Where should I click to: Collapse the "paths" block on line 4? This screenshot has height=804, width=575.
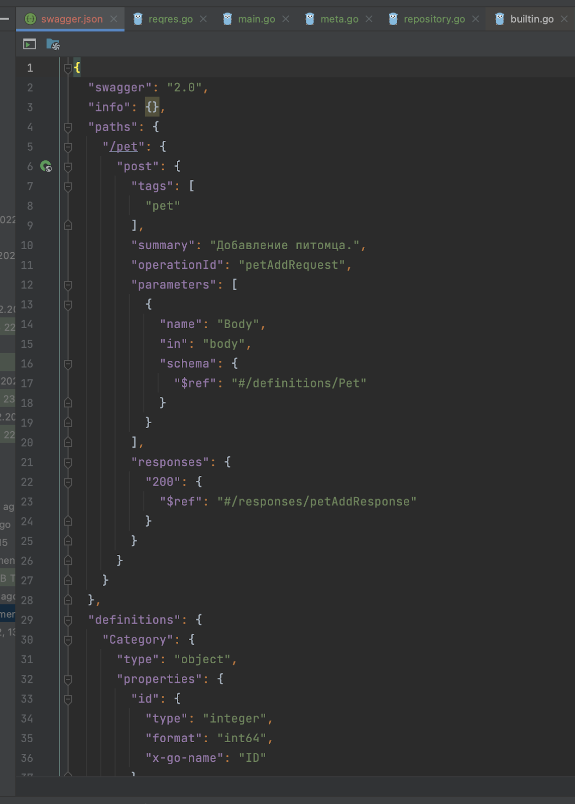click(68, 127)
